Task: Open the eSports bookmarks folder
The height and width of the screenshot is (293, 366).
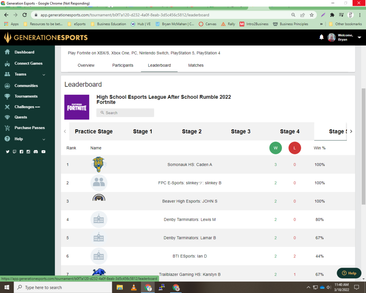Action: [76, 24]
